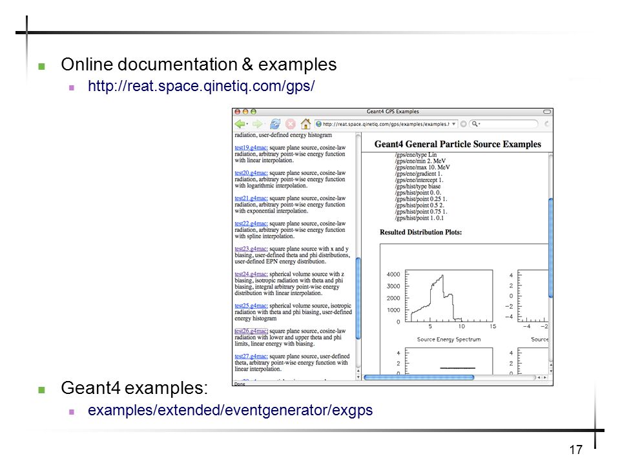Click the Resulted Distribution Plots heading
The height and width of the screenshot is (465, 620).
click(420, 232)
